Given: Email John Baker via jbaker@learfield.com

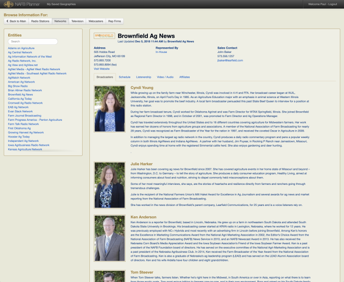Looking at the screenshot, I should click(x=230, y=61).
